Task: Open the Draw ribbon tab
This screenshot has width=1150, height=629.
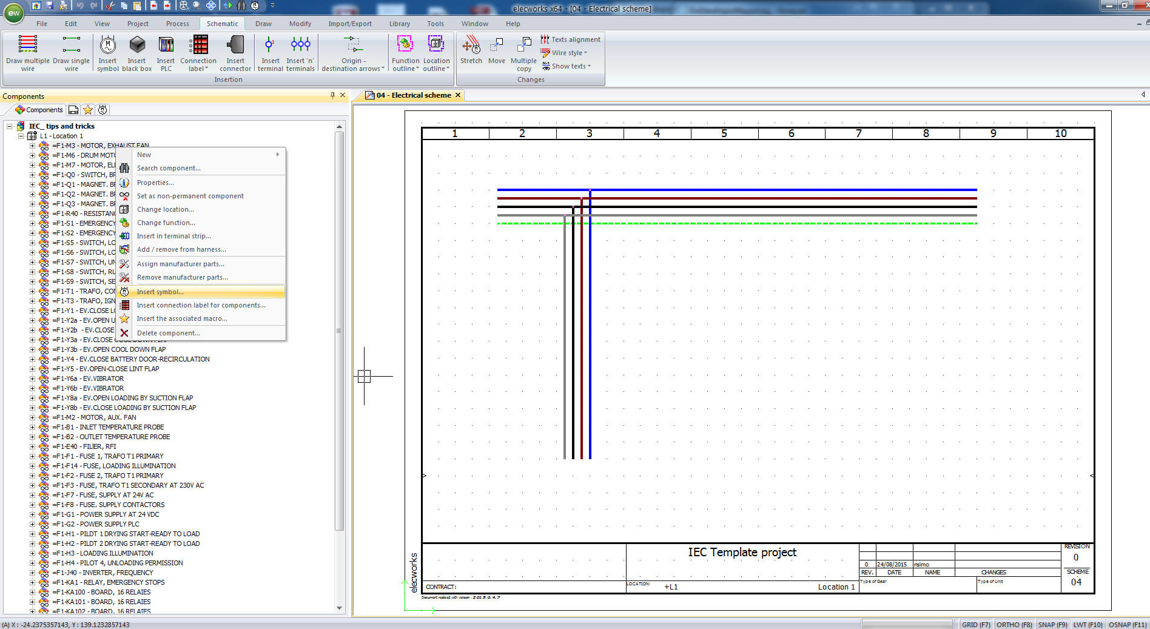Action: click(263, 24)
